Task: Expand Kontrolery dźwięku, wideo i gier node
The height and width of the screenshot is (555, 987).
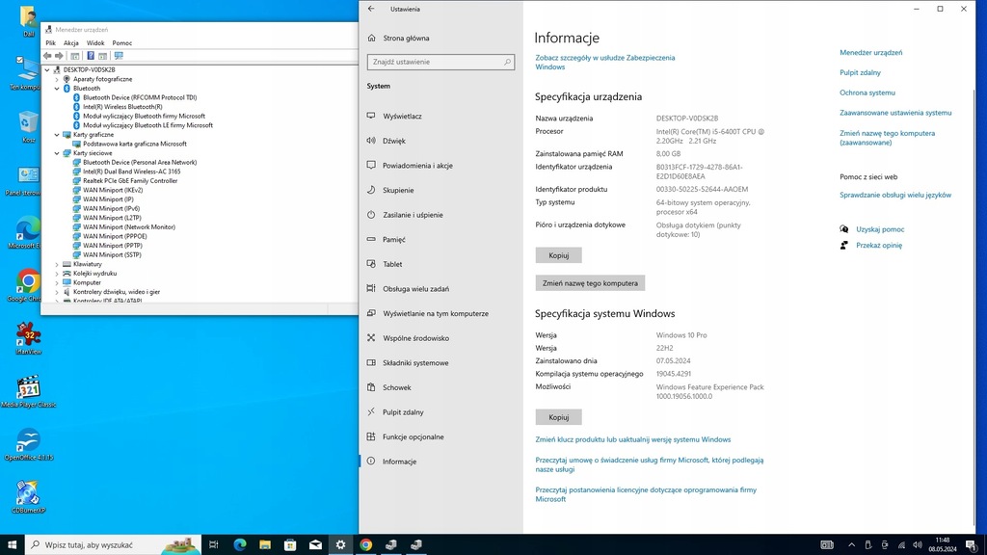Action: pyautogui.click(x=57, y=292)
